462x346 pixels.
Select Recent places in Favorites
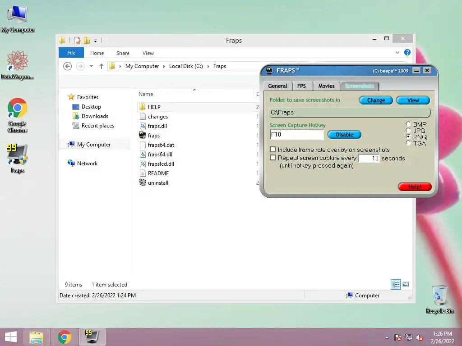98,126
